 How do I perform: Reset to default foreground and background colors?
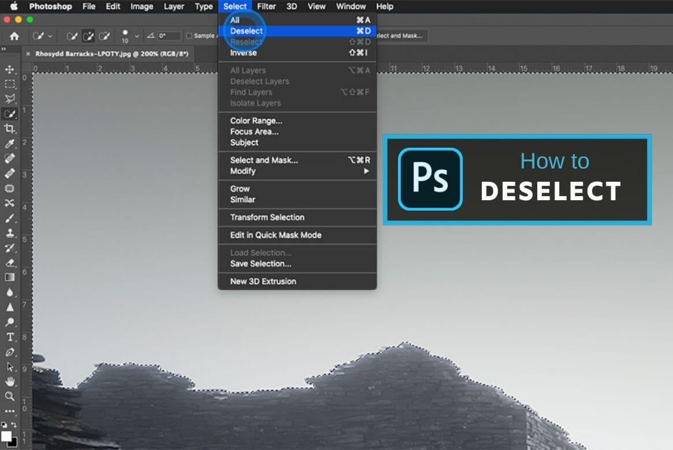[x=4, y=425]
